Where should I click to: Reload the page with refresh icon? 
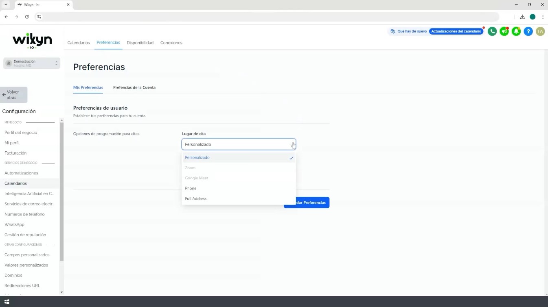point(27,17)
